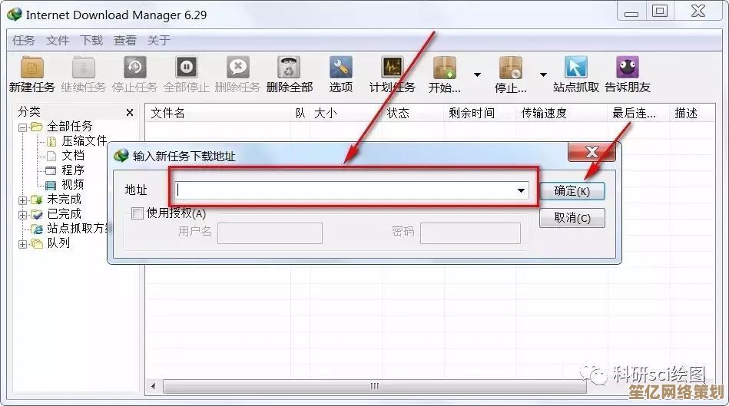Open the 下载 menu

tap(91, 41)
